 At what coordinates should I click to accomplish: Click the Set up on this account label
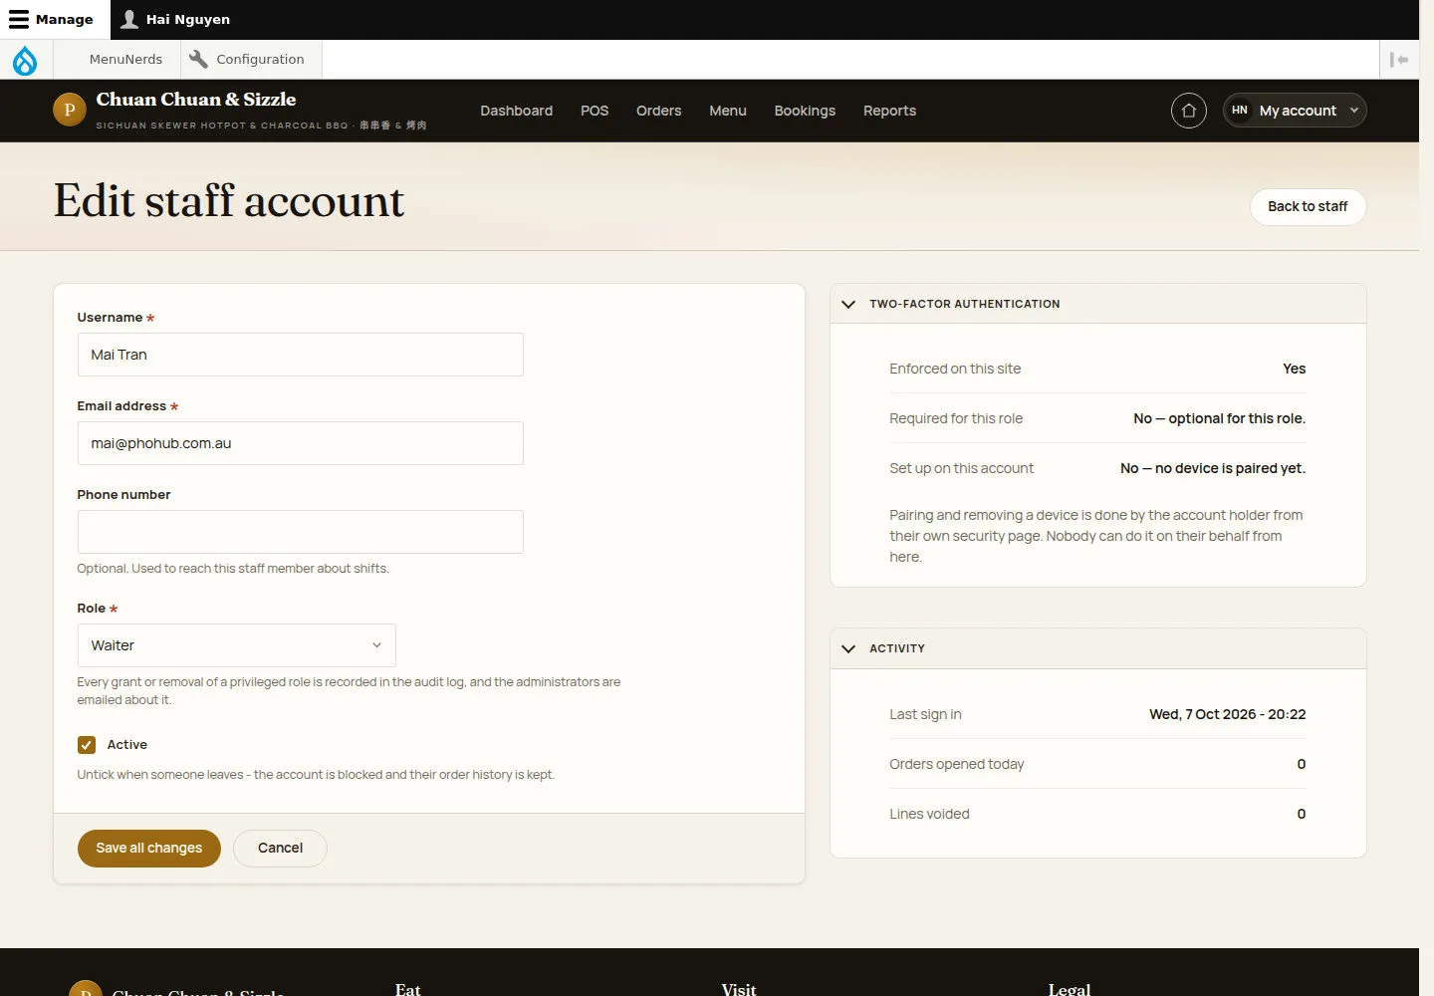pos(962,468)
